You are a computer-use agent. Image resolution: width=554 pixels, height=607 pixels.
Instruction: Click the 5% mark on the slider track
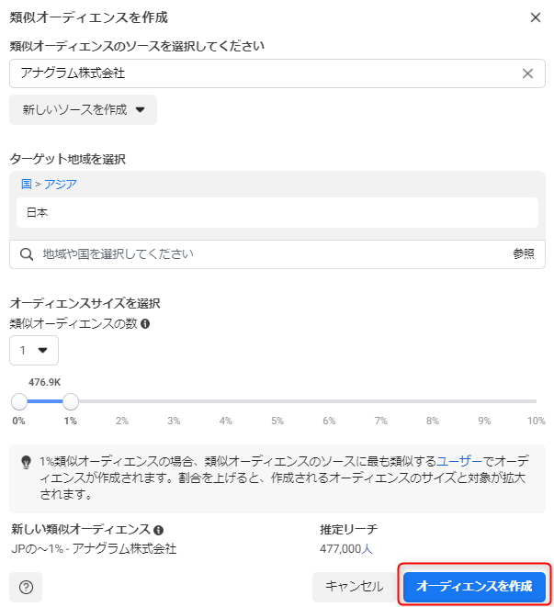click(277, 401)
